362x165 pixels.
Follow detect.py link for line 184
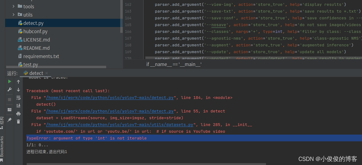(110, 98)
